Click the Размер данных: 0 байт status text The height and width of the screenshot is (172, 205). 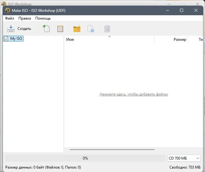[x=43, y=167]
